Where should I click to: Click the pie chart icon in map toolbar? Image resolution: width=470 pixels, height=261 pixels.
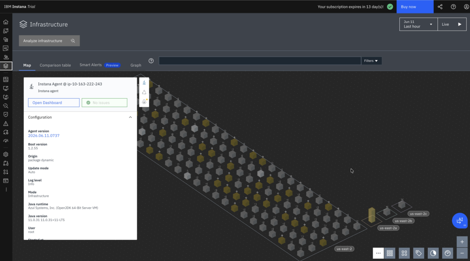(433, 253)
